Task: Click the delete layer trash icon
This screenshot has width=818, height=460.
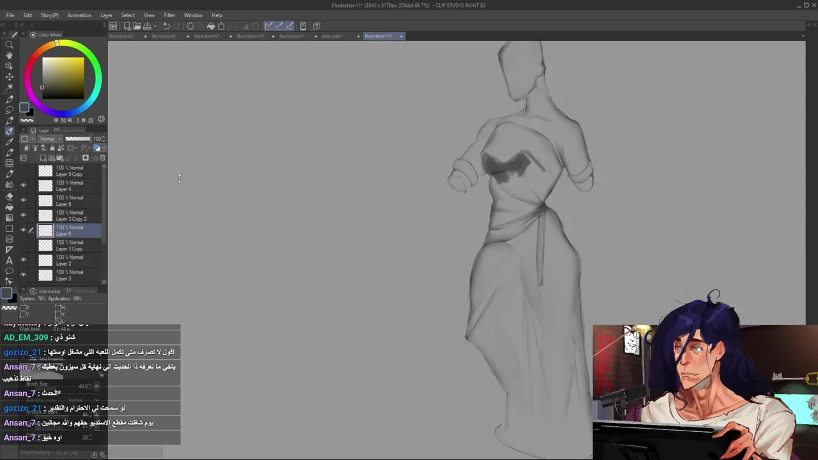Action: [x=103, y=158]
